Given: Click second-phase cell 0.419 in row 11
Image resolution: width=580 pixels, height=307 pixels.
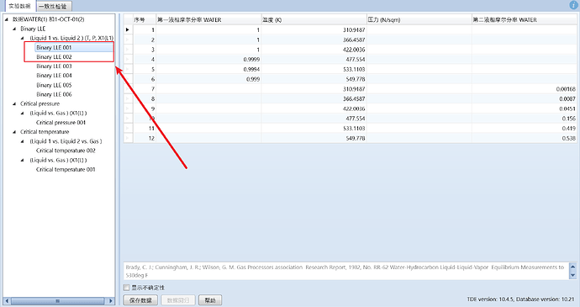Looking at the screenshot, I should (525, 128).
